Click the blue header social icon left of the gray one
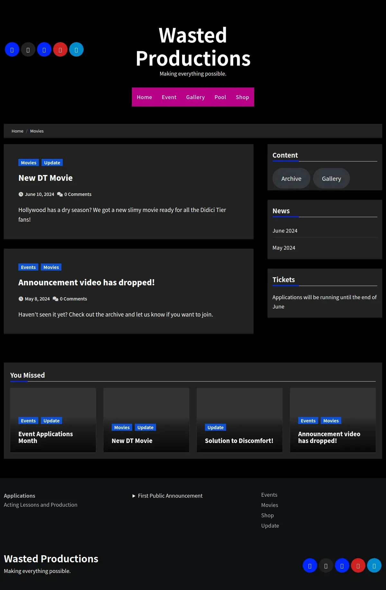Viewport: 386px width, 590px height. pyautogui.click(x=12, y=50)
